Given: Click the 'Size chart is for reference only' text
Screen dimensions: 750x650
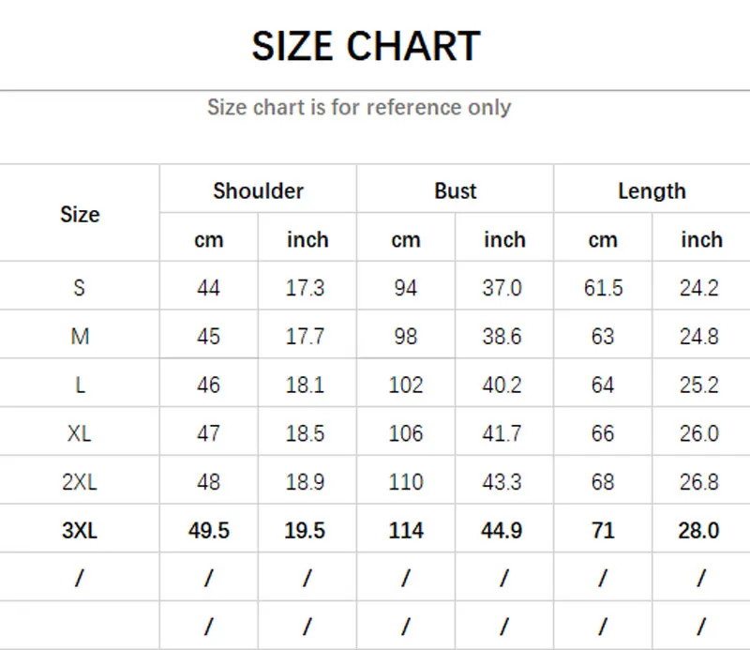Looking at the screenshot, I should pos(359,107).
